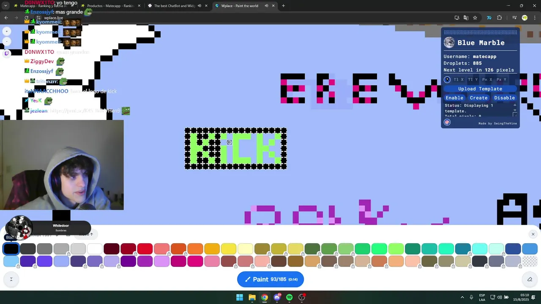
Task: Select the bright red color swatch
Action: 145,249
